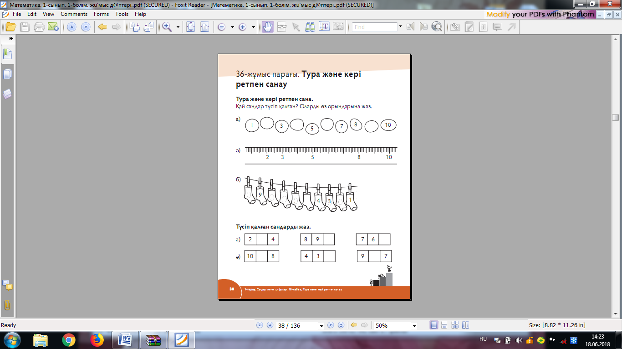
Task: Enable Continuous page layout view
Action: click(x=444, y=325)
